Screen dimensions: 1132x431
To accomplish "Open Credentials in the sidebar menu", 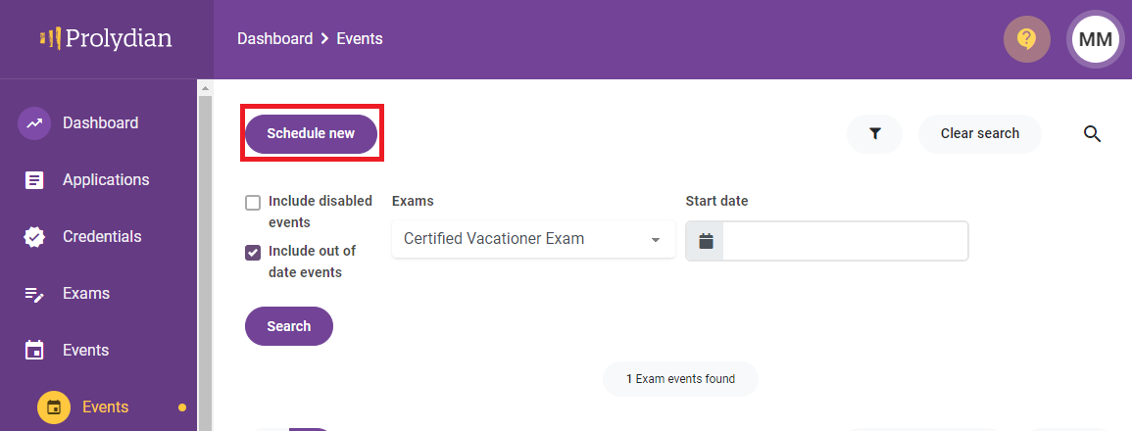I will point(102,237).
